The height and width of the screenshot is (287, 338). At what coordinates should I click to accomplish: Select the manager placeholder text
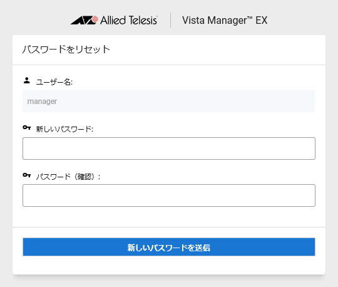click(42, 102)
